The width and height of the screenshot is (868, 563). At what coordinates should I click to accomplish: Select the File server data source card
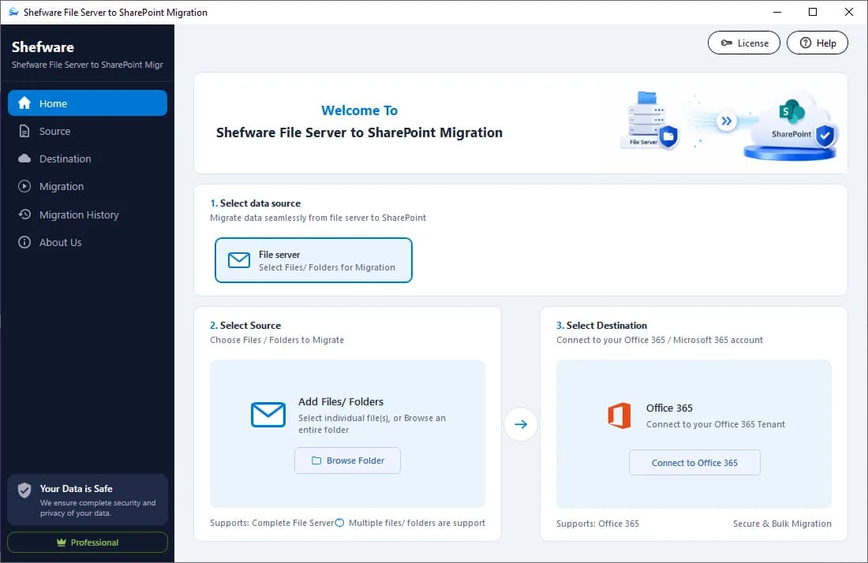pyautogui.click(x=313, y=260)
